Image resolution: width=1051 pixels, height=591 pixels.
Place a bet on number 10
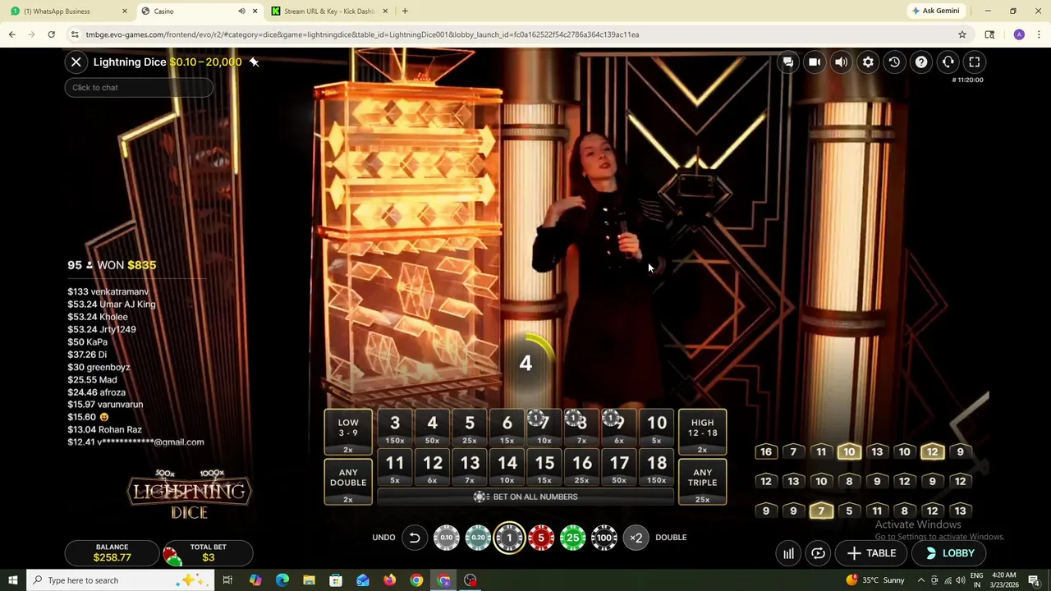(657, 428)
